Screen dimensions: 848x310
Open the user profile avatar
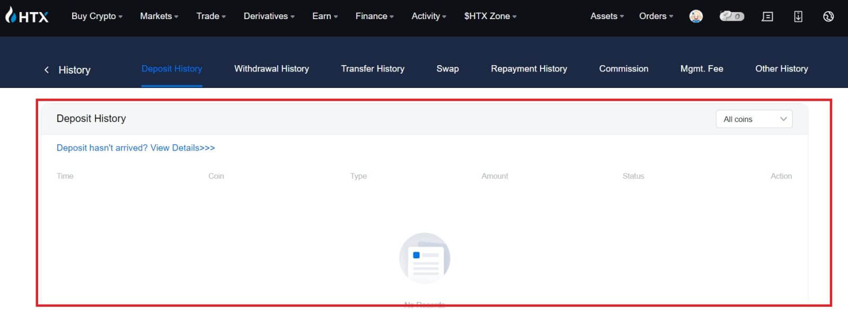click(696, 16)
